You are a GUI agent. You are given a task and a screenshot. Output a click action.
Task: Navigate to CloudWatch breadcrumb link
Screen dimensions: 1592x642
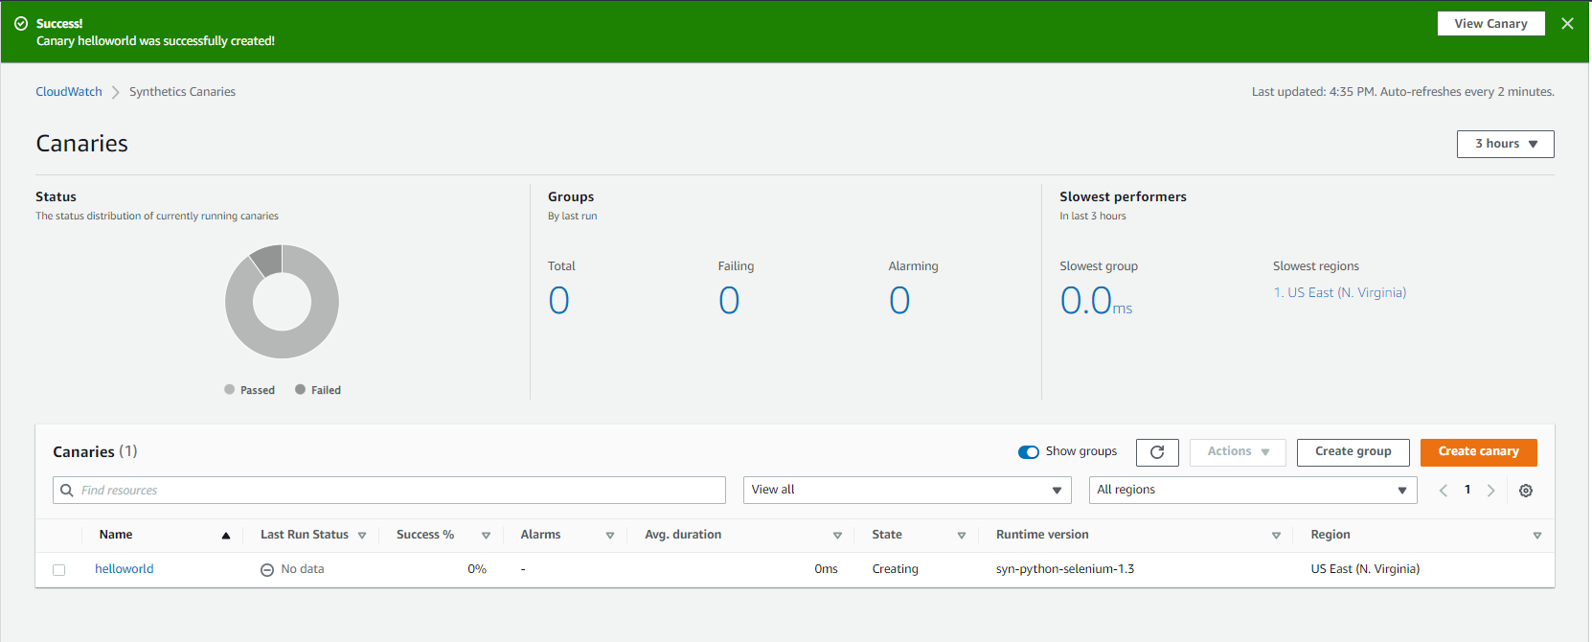click(69, 92)
